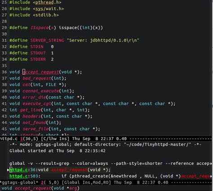This screenshot has height=191, width=213.
Task: Click accept_request on line 36
Action: (x=40, y=72)
